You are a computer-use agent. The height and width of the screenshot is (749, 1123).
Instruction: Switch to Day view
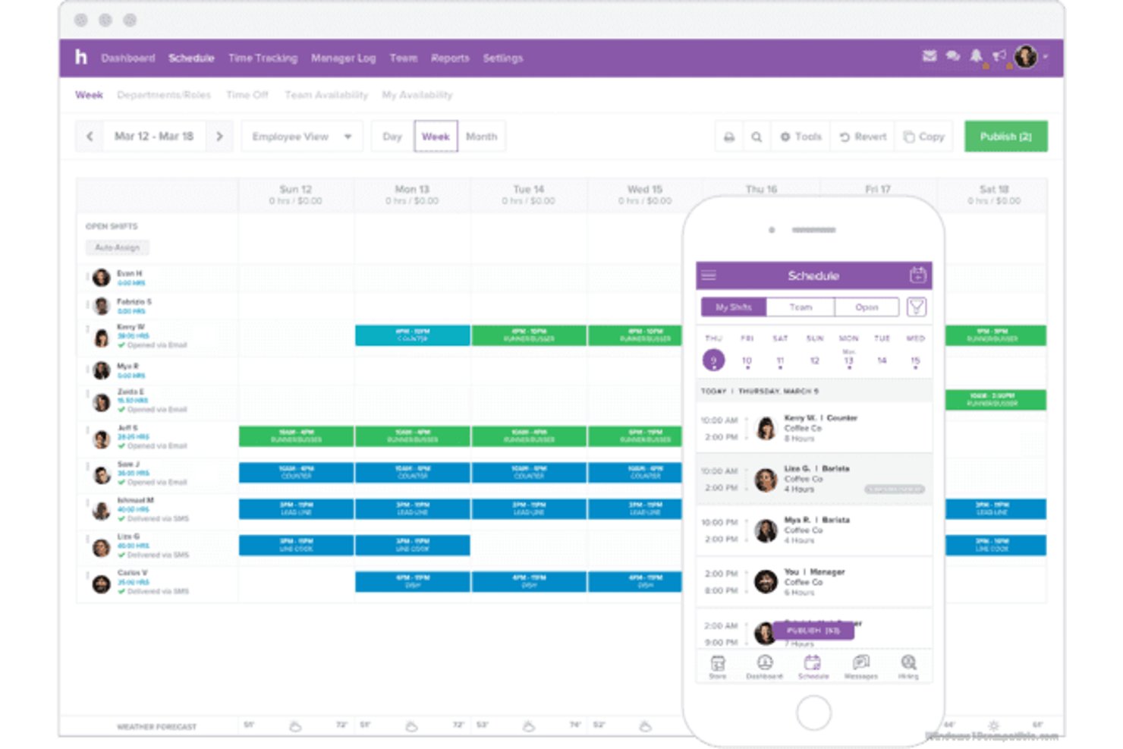point(392,137)
